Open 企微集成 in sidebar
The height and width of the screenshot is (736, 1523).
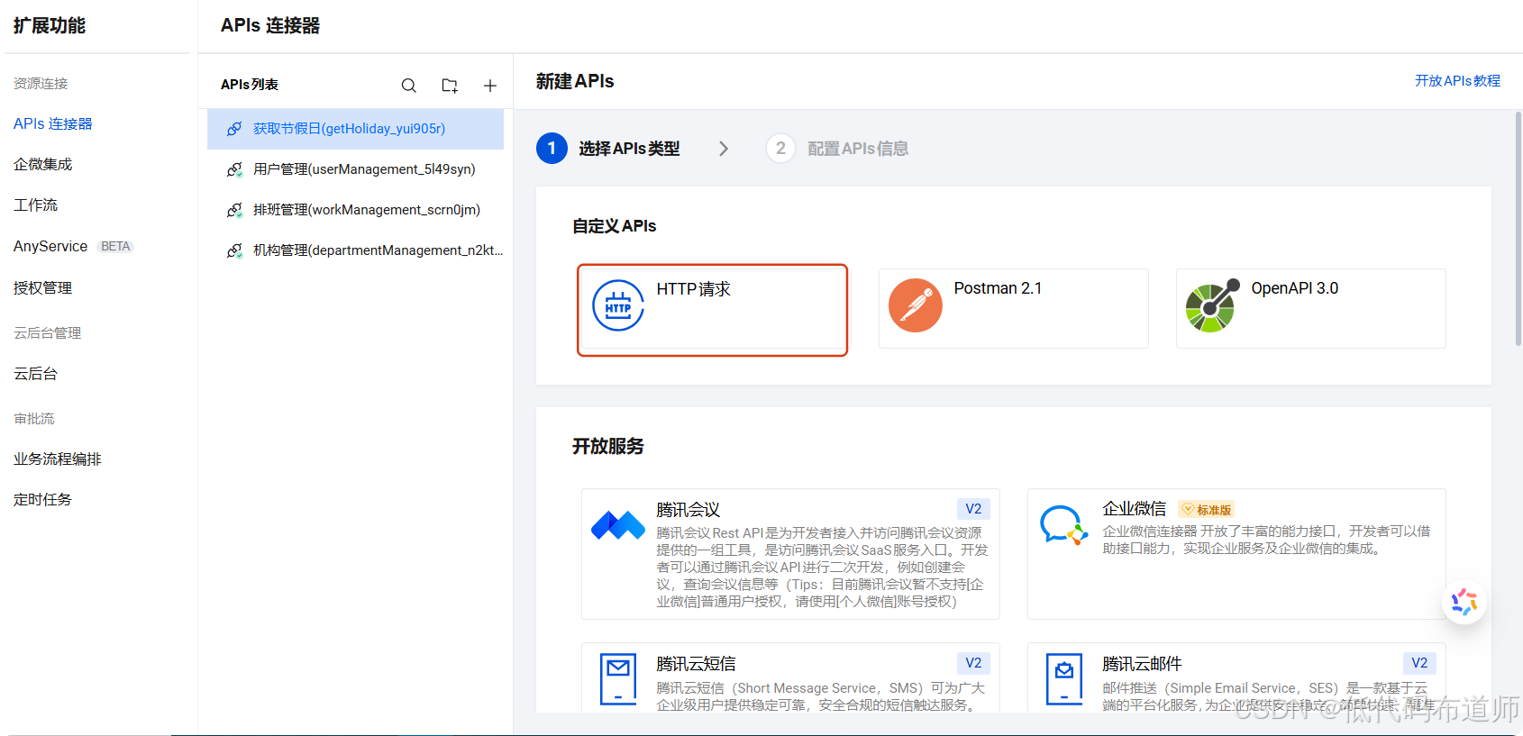[x=42, y=164]
